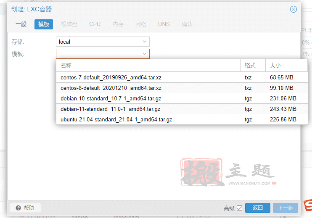Toggle the Advanced (高级) checkbox
The width and height of the screenshot is (312, 218).
tap(240, 208)
